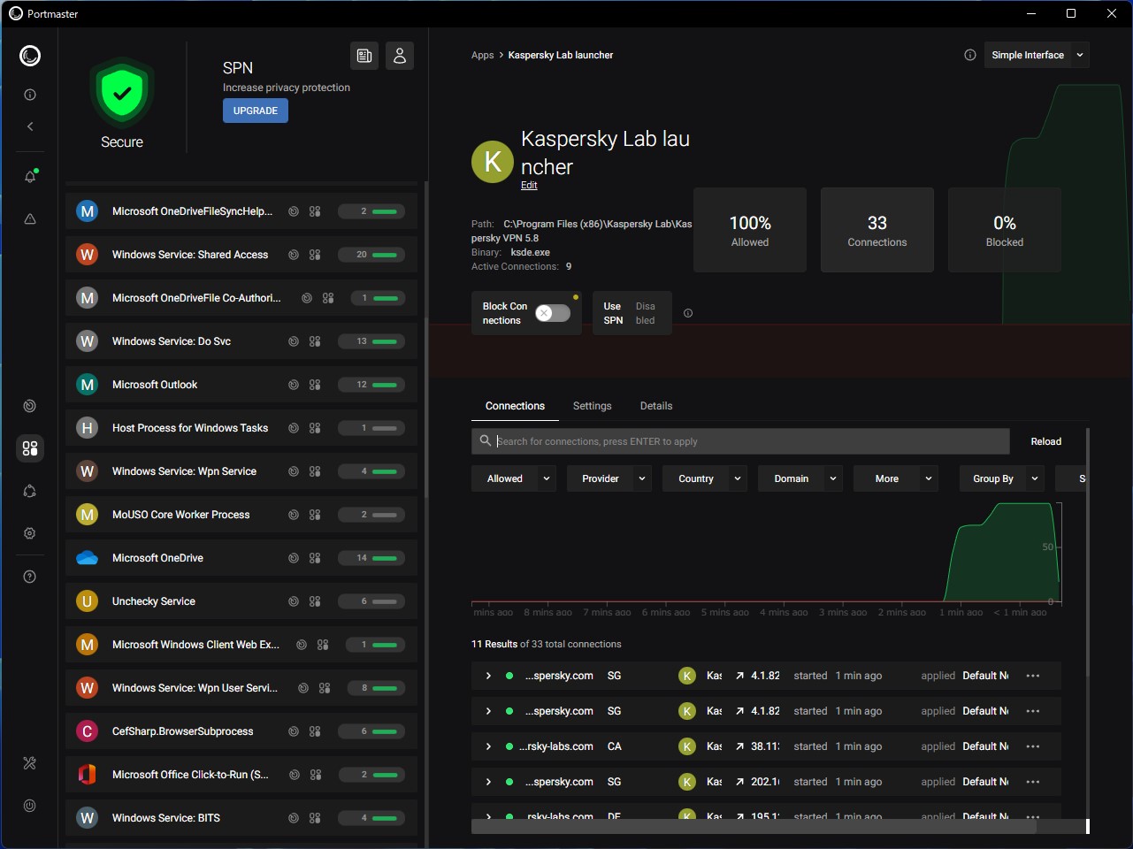Click the power shutdown icon at sidebar bottom
The image size is (1133, 849).
coord(30,806)
